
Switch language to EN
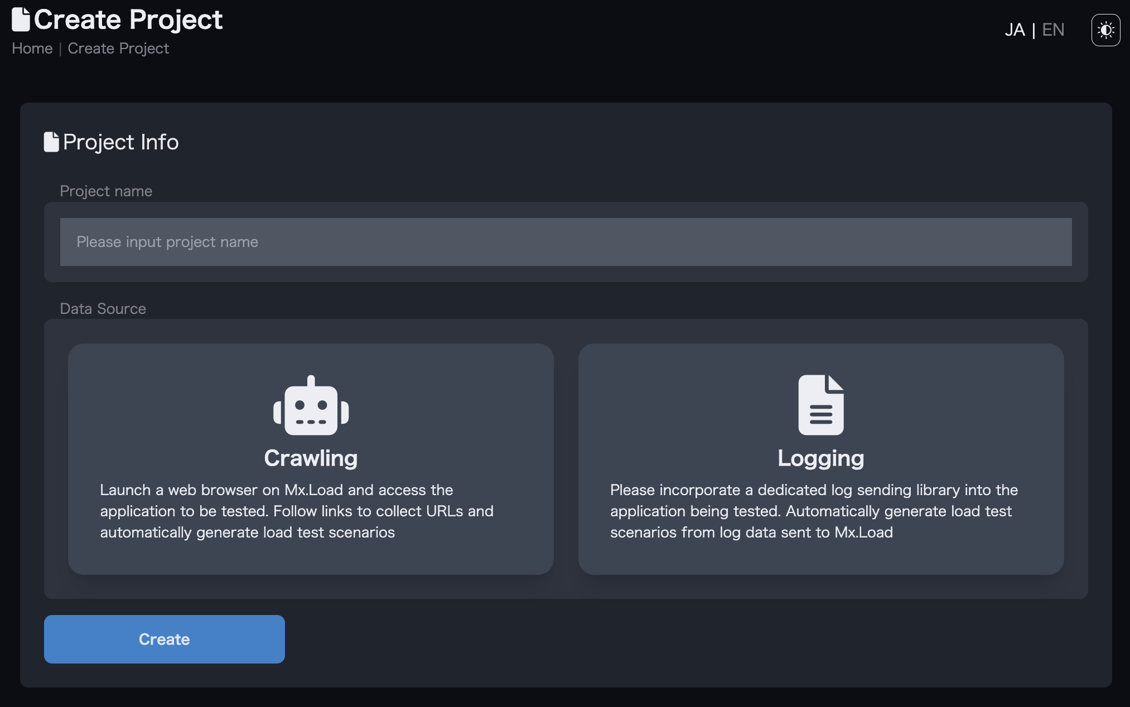point(1053,30)
